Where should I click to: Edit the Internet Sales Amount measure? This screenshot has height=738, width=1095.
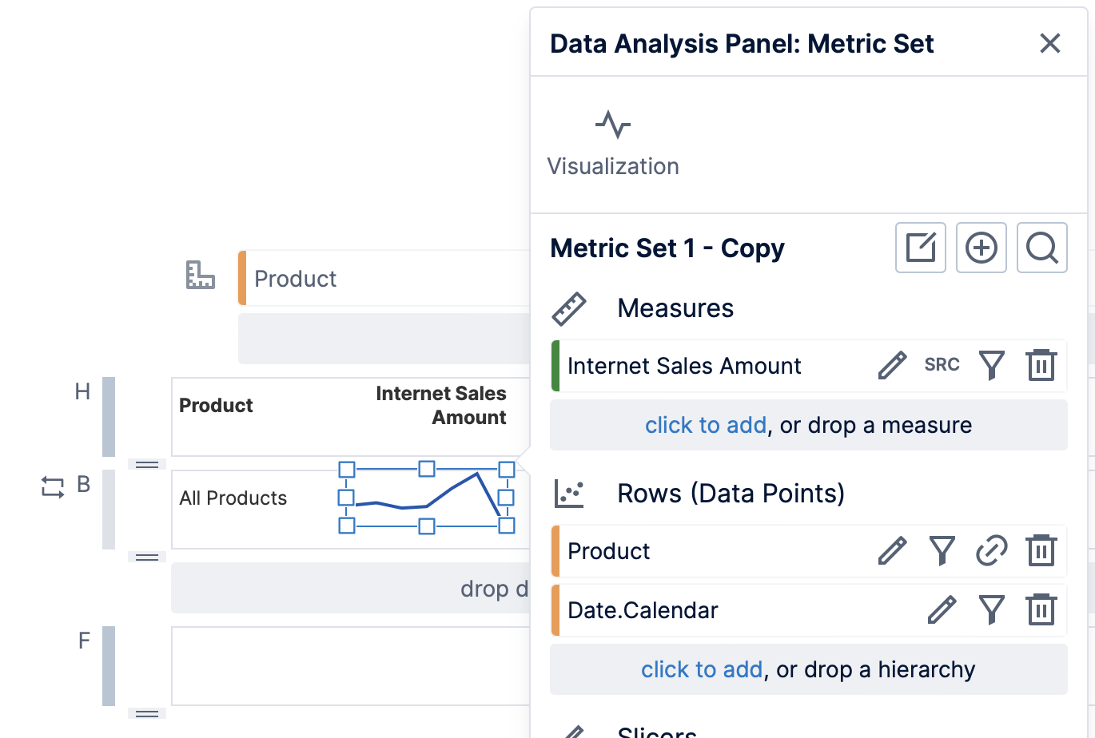892,366
